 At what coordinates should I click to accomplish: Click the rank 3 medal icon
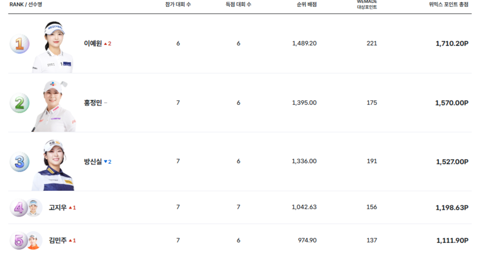click(x=19, y=162)
